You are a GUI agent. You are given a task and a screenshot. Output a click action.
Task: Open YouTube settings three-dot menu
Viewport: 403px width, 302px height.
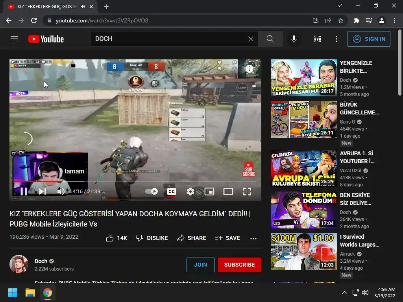pos(336,39)
